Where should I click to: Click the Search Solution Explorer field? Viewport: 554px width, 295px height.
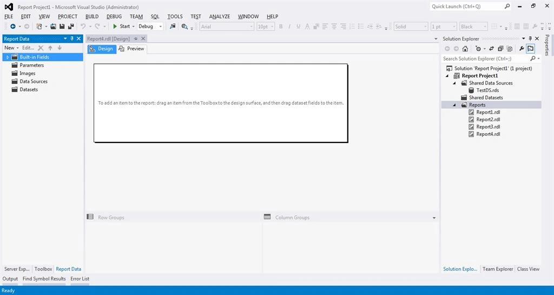coord(485,58)
